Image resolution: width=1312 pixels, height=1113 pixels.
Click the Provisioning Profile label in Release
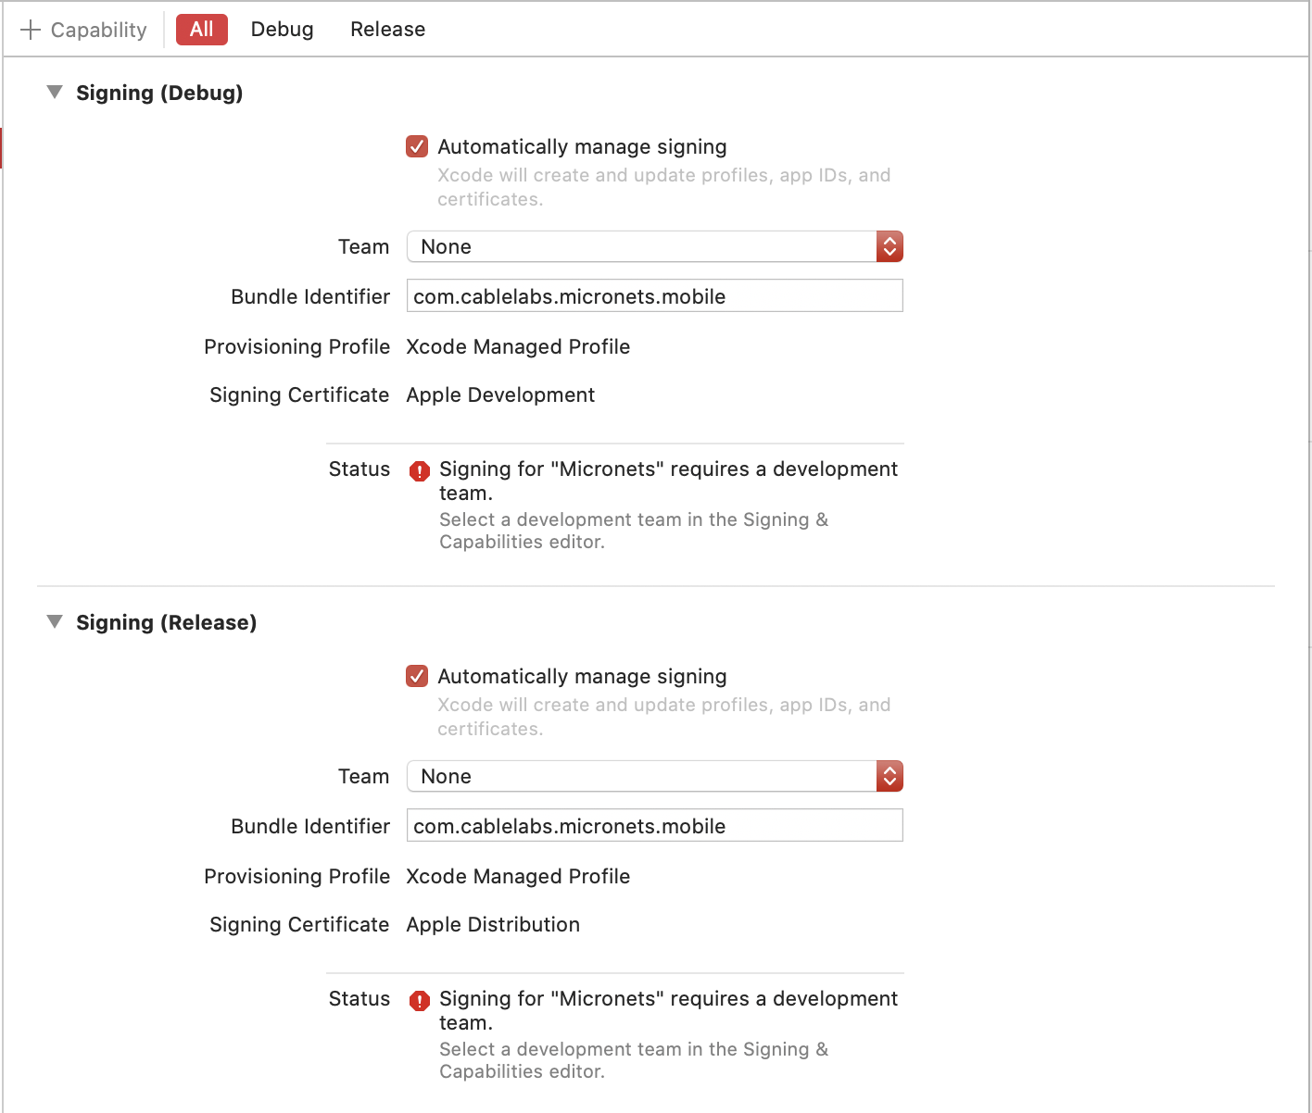pyautogui.click(x=296, y=876)
